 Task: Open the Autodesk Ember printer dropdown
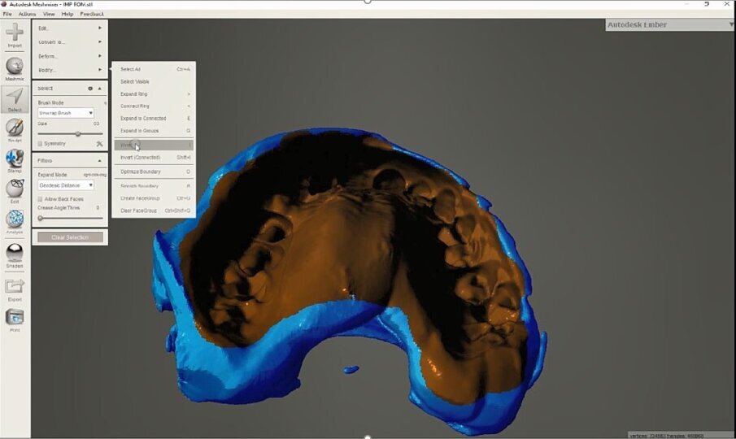click(670, 25)
